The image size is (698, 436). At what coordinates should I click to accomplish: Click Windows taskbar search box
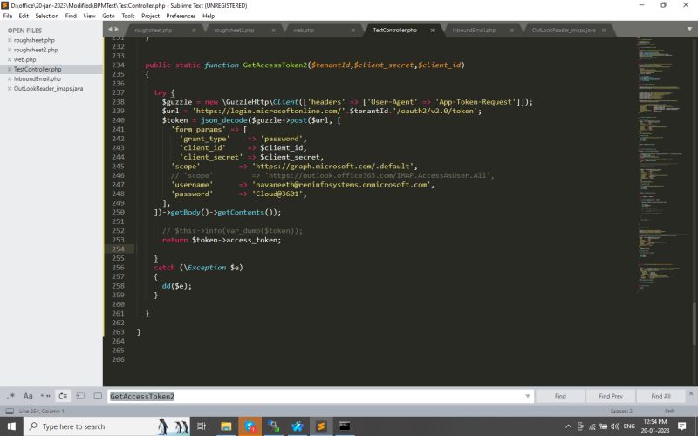(x=106, y=426)
